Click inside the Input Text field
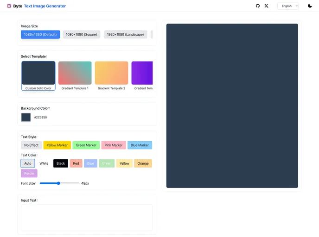Screen dimensions: 319x237 pos(87,218)
